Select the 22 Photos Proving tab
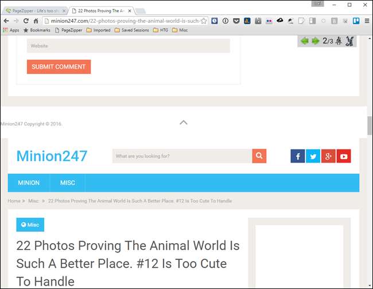Screen dimensions: 373x289 tap(100, 11)
